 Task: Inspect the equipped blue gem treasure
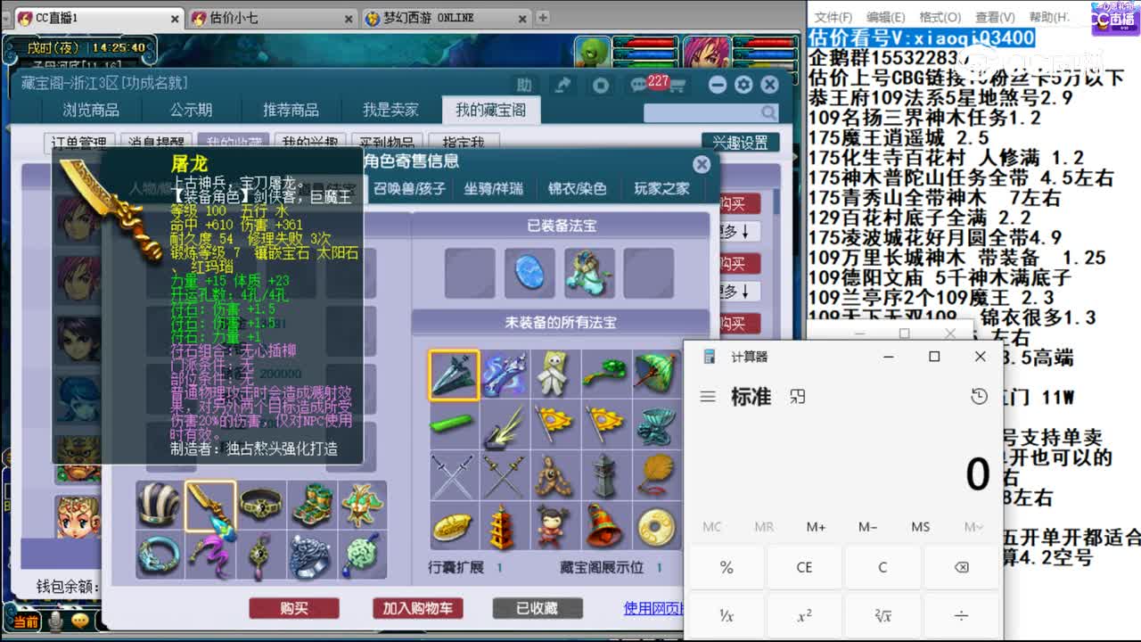pos(529,273)
